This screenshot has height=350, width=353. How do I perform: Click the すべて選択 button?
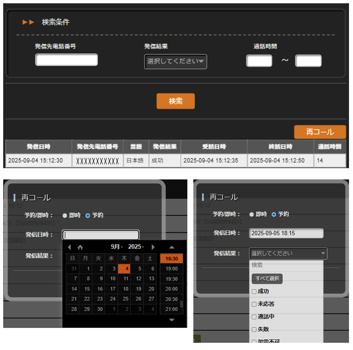pyautogui.click(x=267, y=279)
